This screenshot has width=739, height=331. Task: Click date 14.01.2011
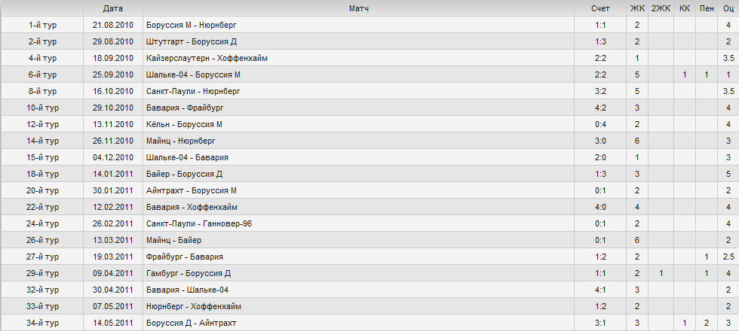pyautogui.click(x=112, y=174)
